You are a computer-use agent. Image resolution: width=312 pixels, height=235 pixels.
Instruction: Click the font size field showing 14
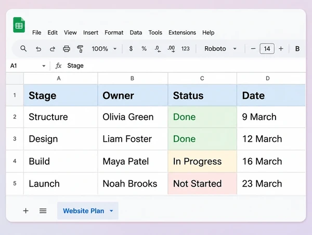[x=267, y=48]
